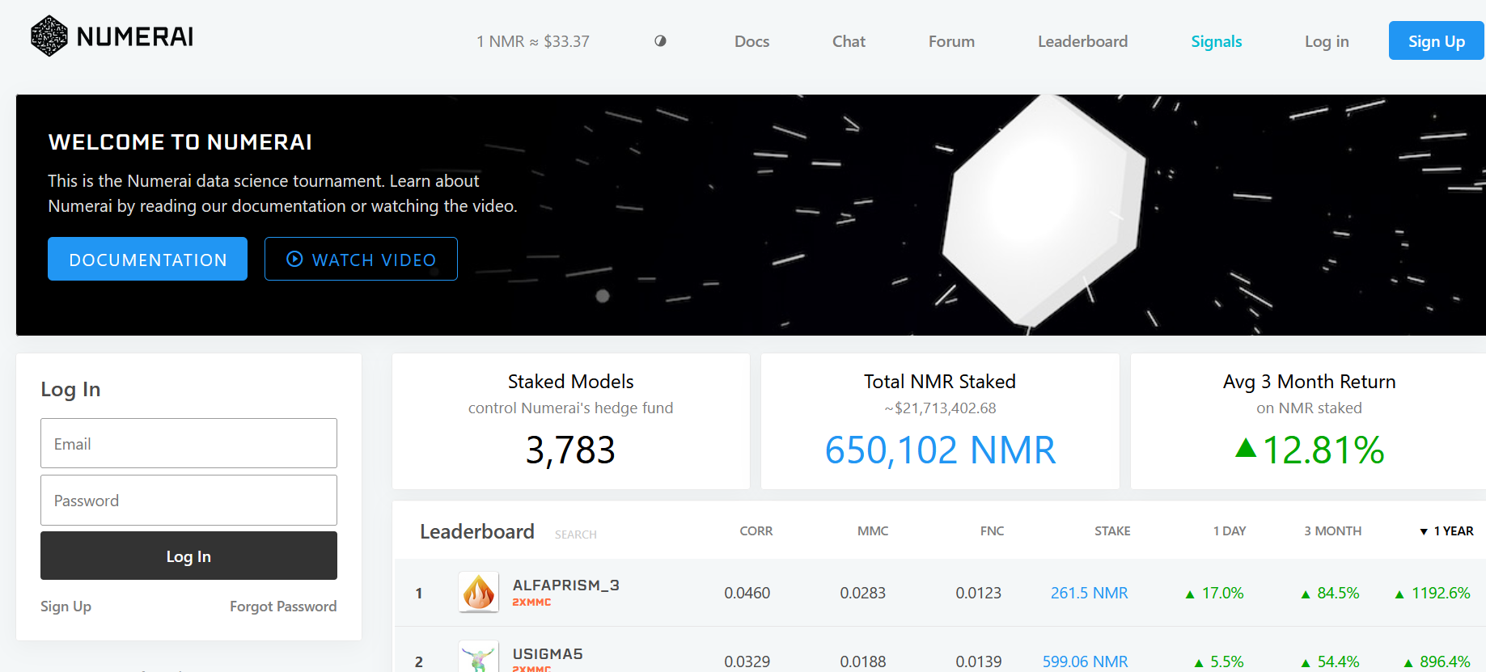
Task: Click ALFAPRISM_3 1 year return 1192.6%
Action: (x=1433, y=593)
